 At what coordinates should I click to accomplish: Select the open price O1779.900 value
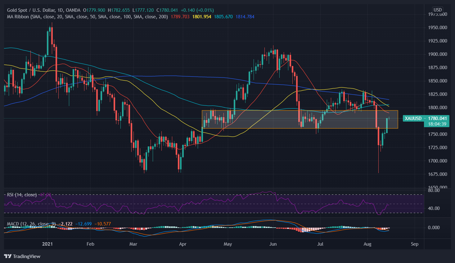pyautogui.click(x=94, y=10)
